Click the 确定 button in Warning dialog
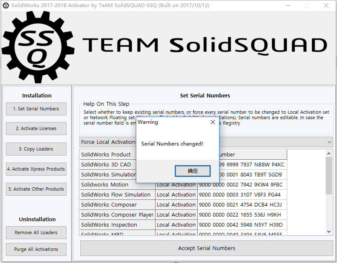Image resolution: width=337 pixels, height=263 pixels. tap(193, 171)
